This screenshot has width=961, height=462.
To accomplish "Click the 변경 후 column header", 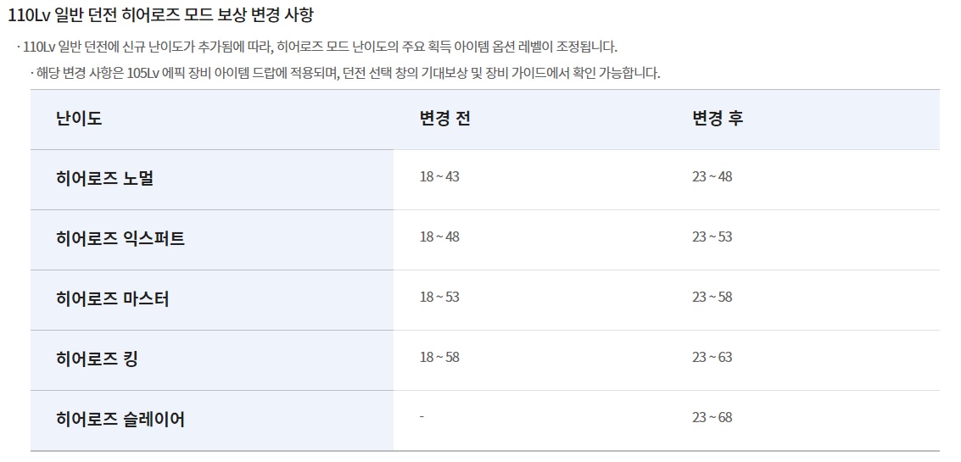I will (718, 119).
